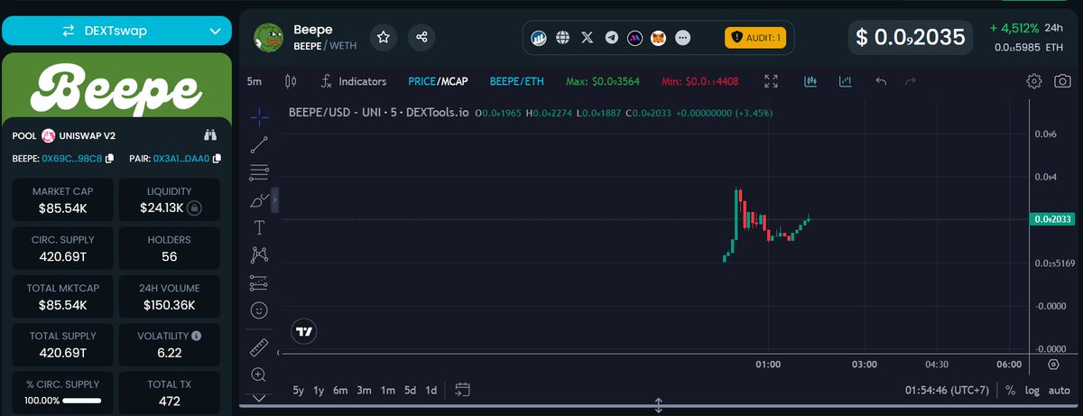Viewport: 1083px width, 416px height.
Task: Click the TradingView logo on chart
Action: (305, 332)
